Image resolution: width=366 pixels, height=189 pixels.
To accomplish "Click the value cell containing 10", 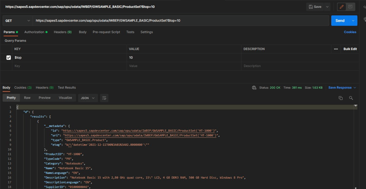I will pos(184,58).
